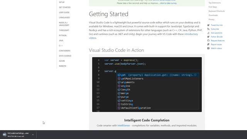This screenshot has height=139, width=247.
Task: Click the Visual Studio Code in Action heading
Action: coord(117,50)
